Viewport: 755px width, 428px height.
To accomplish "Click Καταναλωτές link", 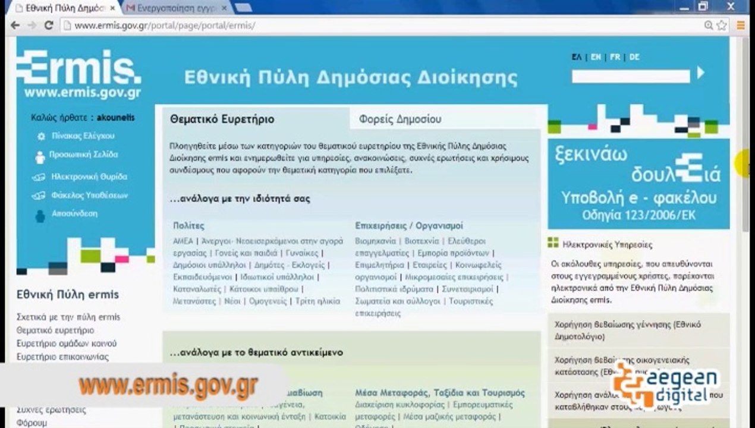I will pyautogui.click(x=196, y=289).
